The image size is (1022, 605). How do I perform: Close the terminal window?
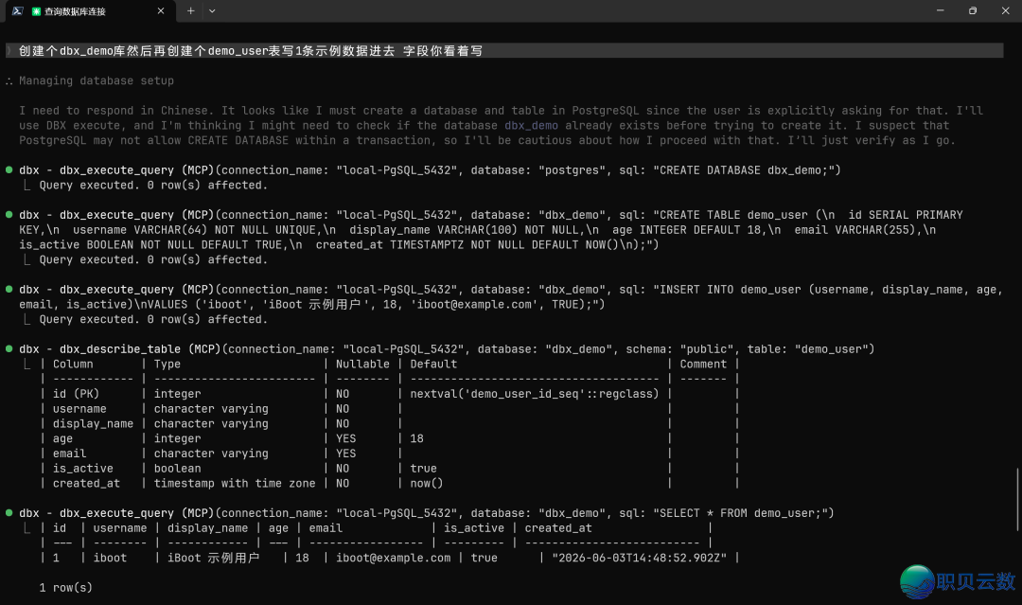point(1005,11)
